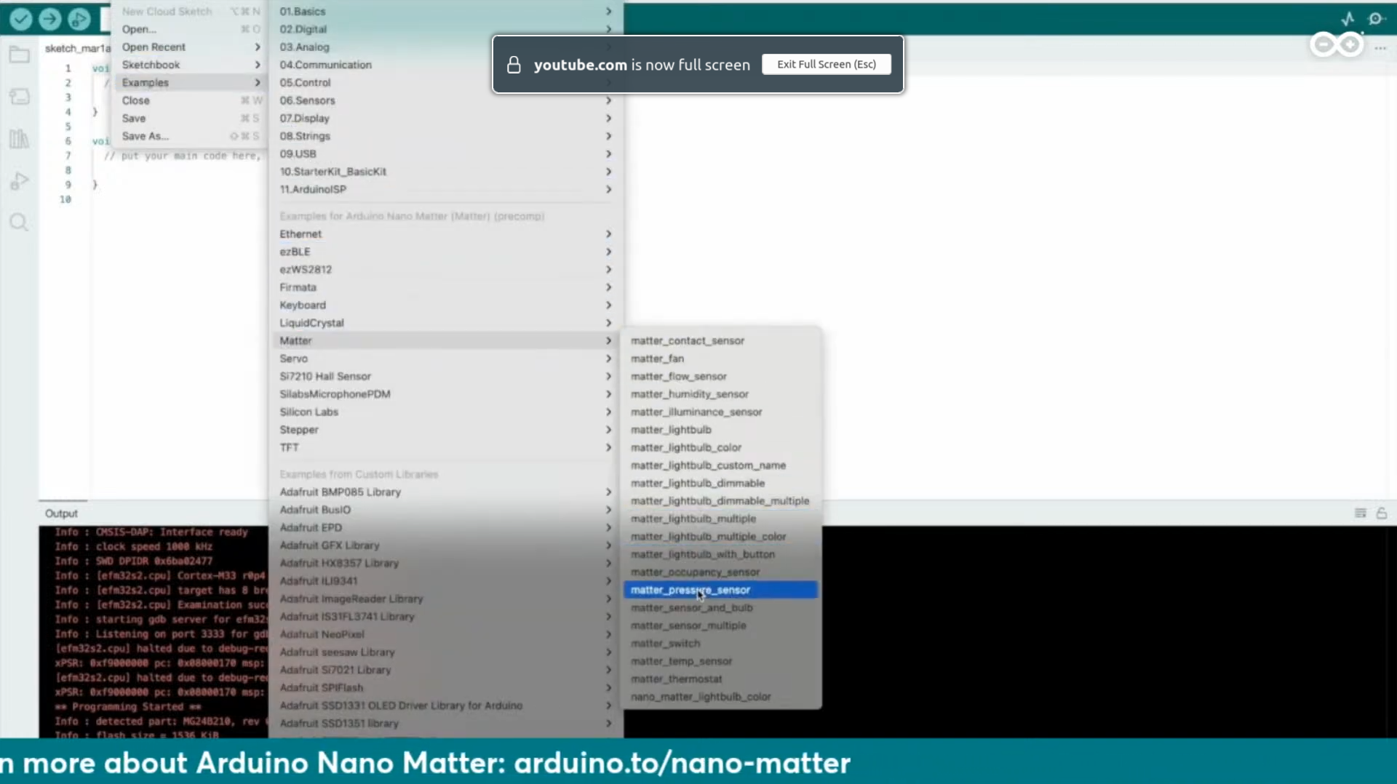Open Stepper examples entry
This screenshot has width=1397, height=784.
tap(445, 430)
